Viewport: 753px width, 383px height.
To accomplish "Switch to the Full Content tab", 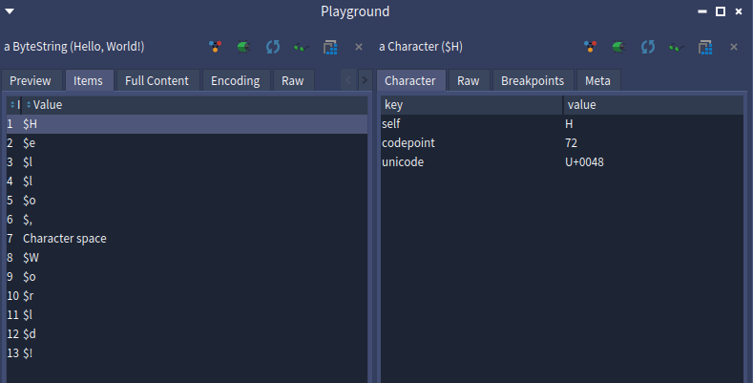I will pos(157,81).
